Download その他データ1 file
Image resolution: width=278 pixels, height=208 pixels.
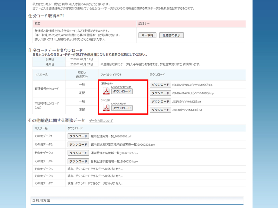point(78,136)
